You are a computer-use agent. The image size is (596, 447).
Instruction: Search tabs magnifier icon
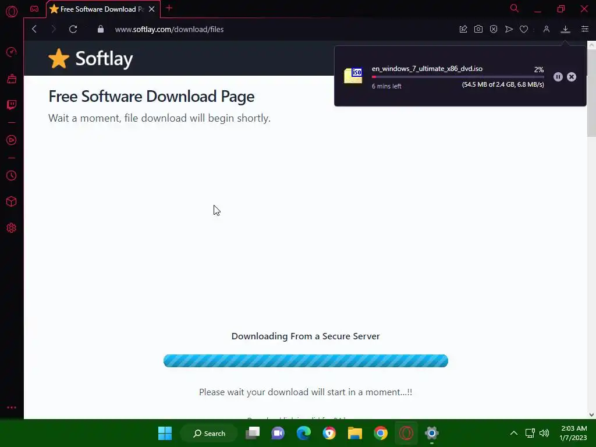pyautogui.click(x=515, y=8)
